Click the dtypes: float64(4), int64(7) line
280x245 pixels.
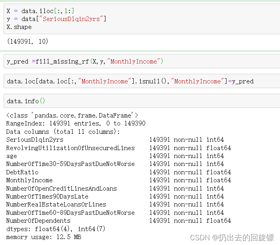(x=56, y=229)
